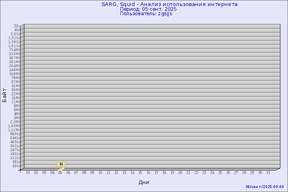Screen dimensions: 288x192
Task: Click the 1,22M label on the byte axis
Action: [14, 130]
